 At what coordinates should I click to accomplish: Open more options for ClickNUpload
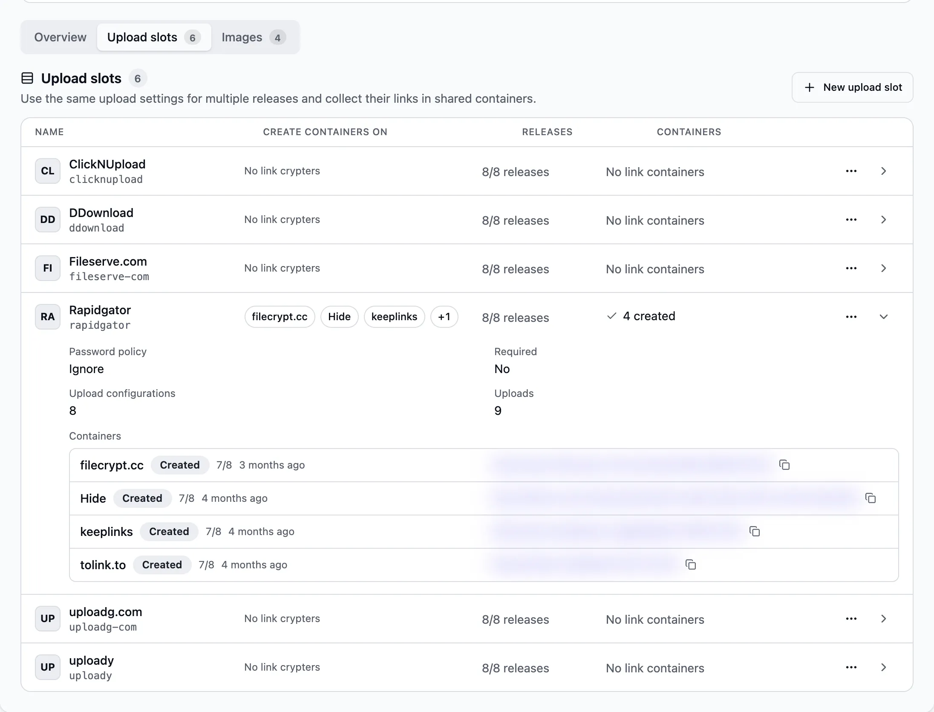coord(851,171)
